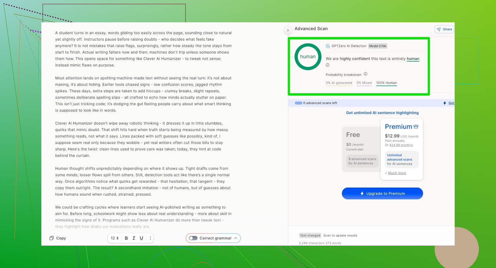Open the $24.99 monthly pricing link

(x=401, y=145)
